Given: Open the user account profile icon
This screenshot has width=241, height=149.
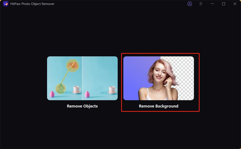Looking at the screenshot, I should pyautogui.click(x=189, y=4).
